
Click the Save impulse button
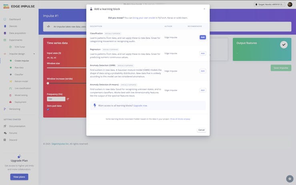pos(281,68)
